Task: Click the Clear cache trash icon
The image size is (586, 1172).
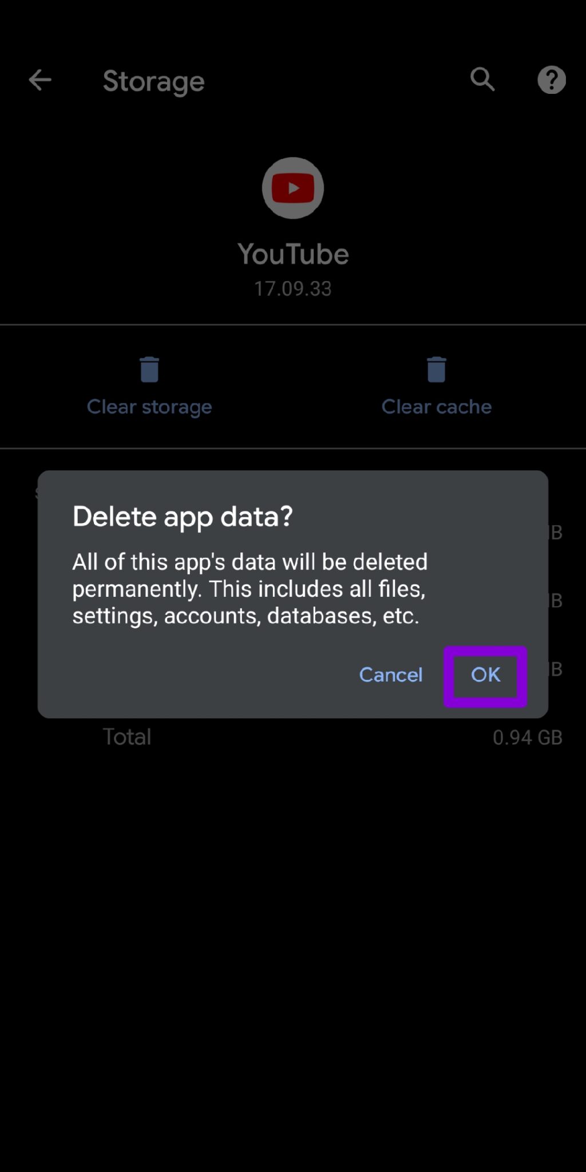Action: coord(436,370)
